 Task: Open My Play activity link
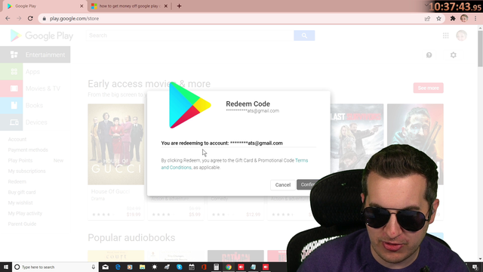[x=25, y=213]
